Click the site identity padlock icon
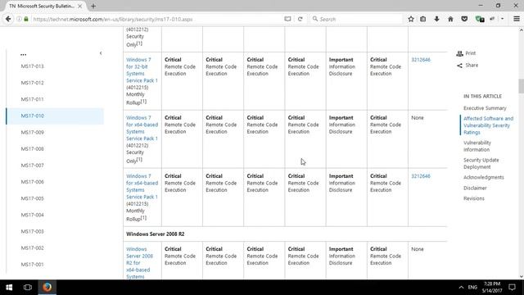The height and width of the screenshot is (295, 524). 26,19
